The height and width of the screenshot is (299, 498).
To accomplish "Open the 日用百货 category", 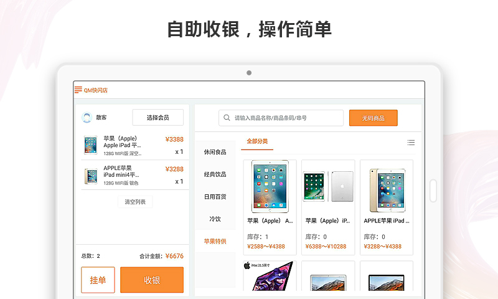I will tap(215, 197).
